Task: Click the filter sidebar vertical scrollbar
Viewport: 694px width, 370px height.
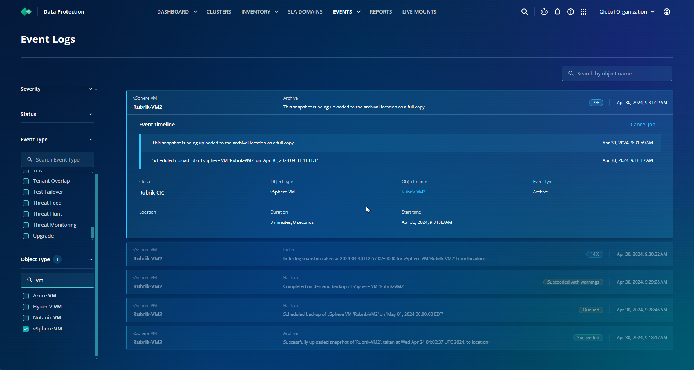Action: tap(96, 265)
